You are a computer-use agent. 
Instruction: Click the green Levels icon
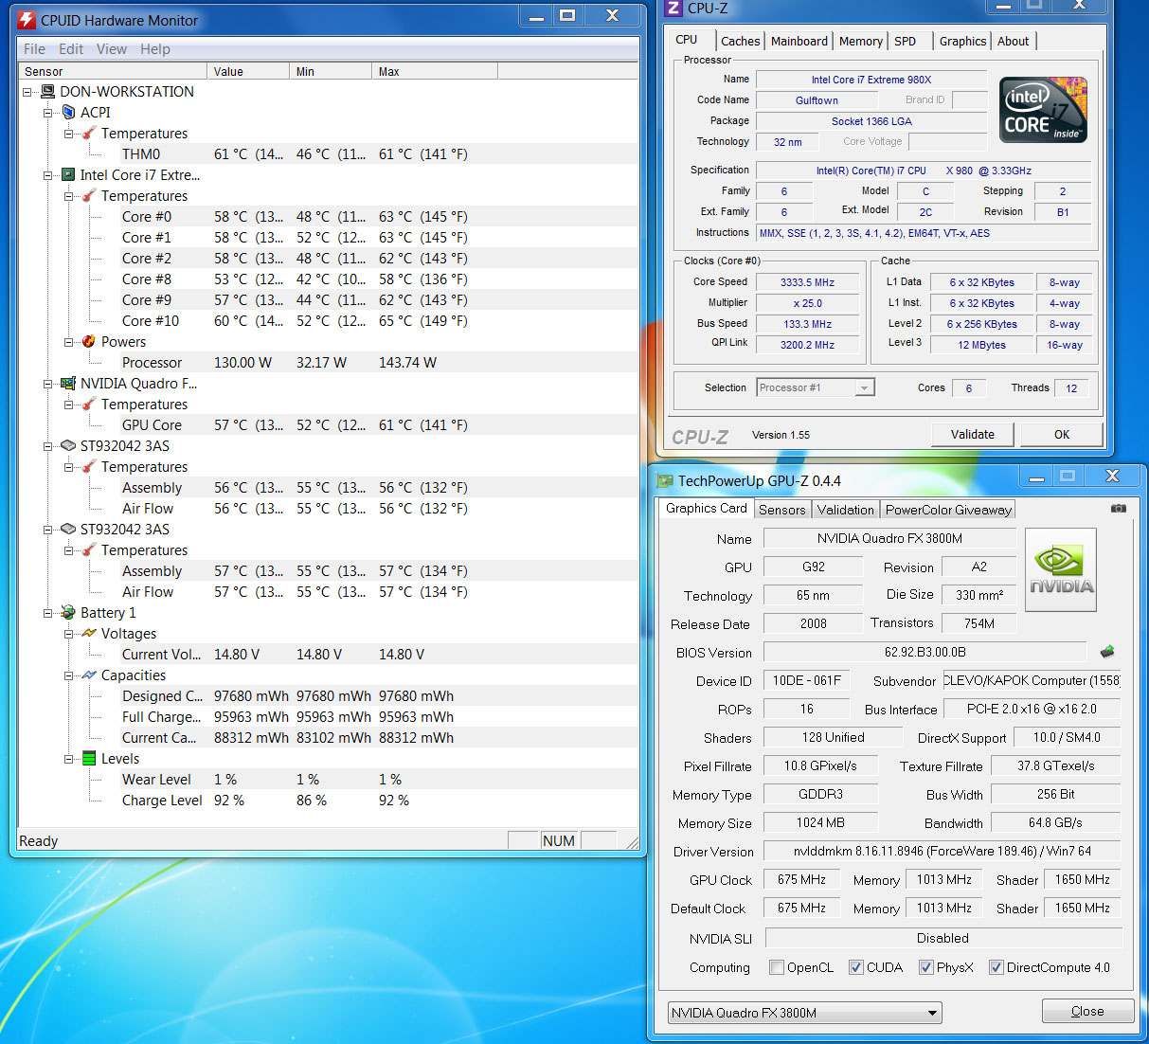point(89,759)
